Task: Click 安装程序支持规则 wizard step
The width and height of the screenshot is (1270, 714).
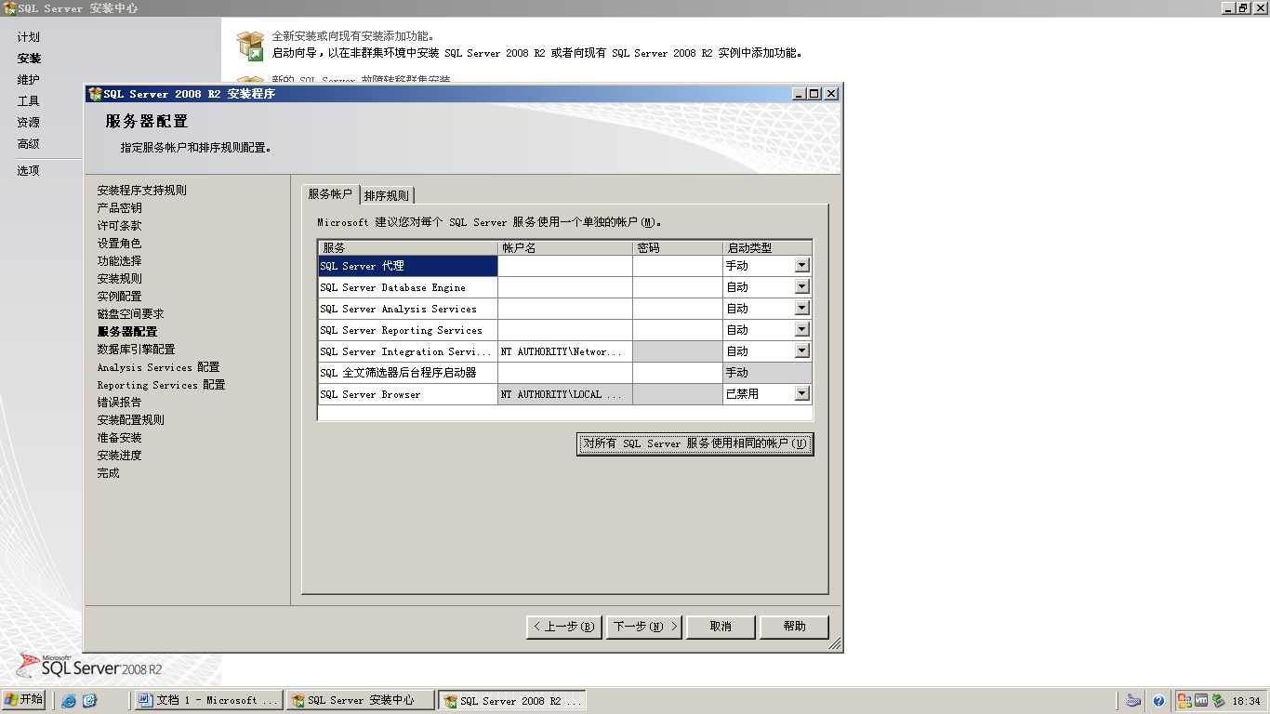Action: [141, 191]
